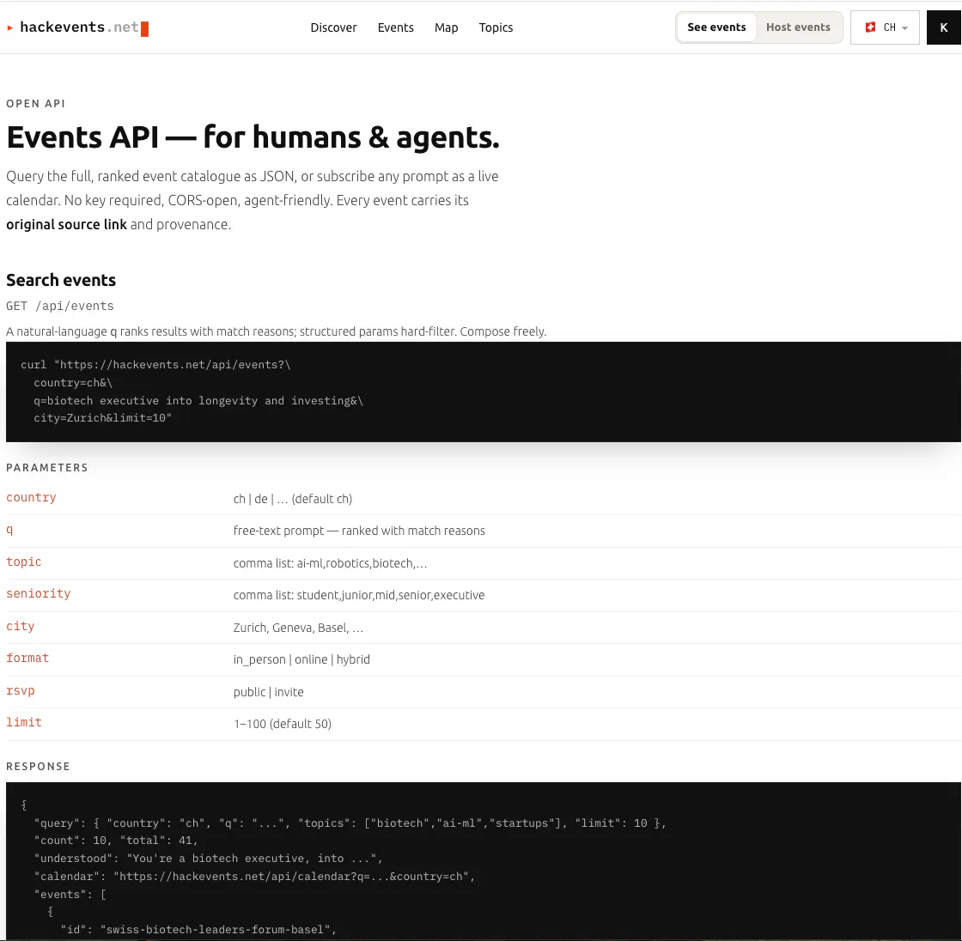Click the 'format' parameter name
This screenshot has width=962, height=941.
pyautogui.click(x=27, y=659)
